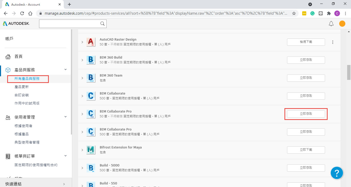This screenshot has height=187, width=351.
Task: Click the browser address bar URL
Action: (x=166, y=13)
